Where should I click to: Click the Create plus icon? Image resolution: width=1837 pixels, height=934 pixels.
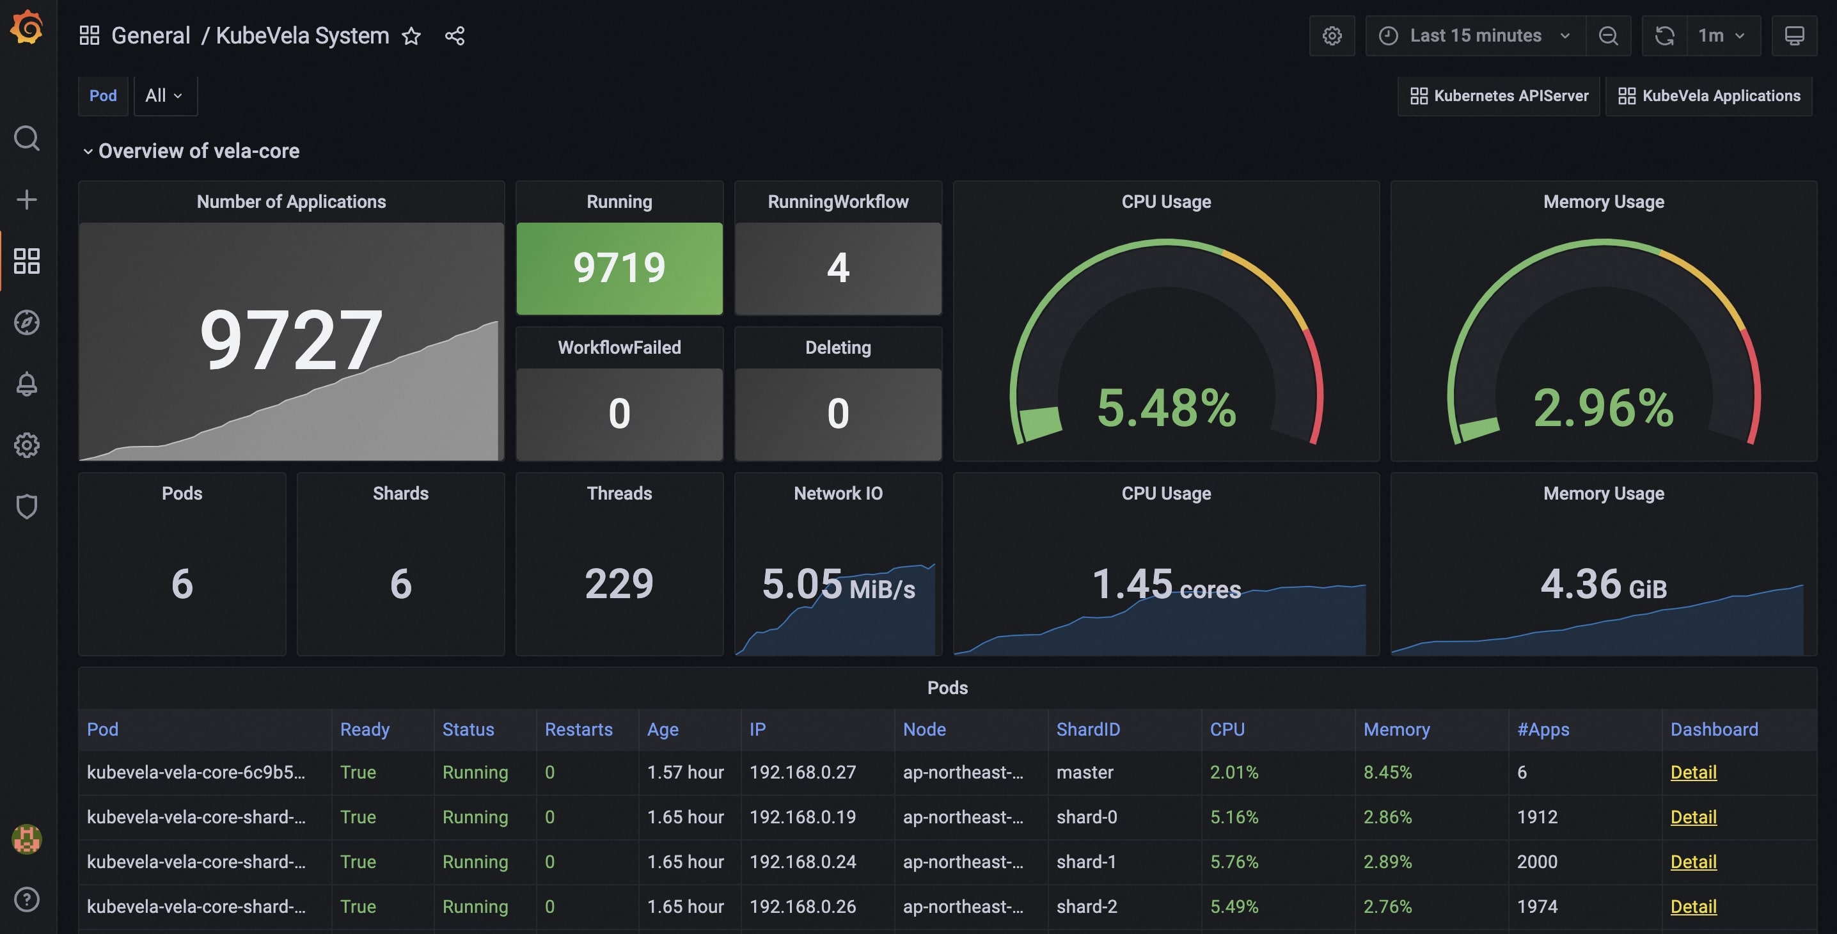click(x=27, y=200)
